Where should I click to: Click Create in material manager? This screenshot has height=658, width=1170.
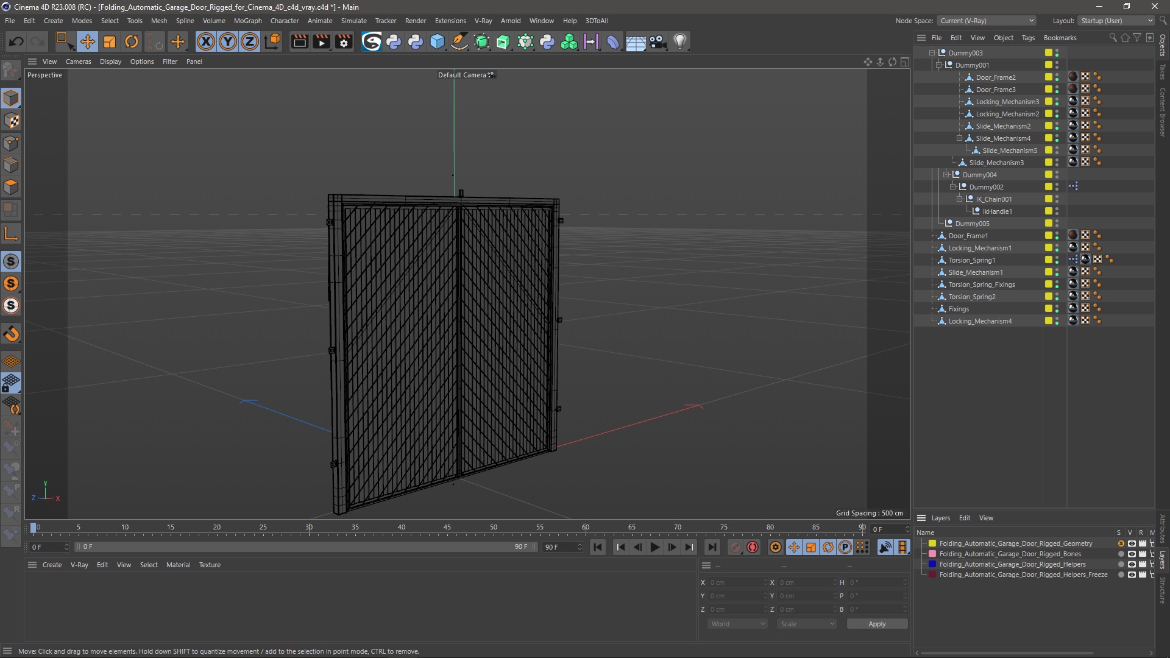click(x=52, y=565)
